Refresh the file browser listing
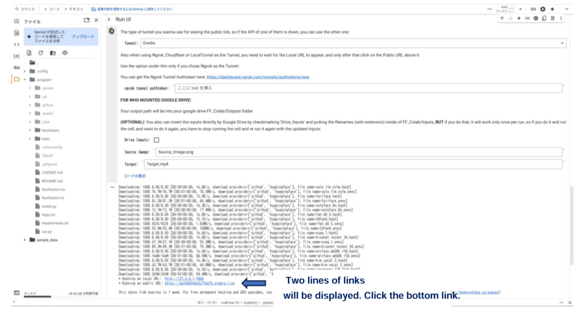This screenshot has height=311, width=574. (40, 53)
